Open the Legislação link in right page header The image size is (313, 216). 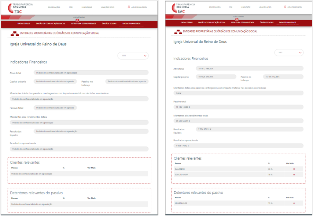(245, 7)
